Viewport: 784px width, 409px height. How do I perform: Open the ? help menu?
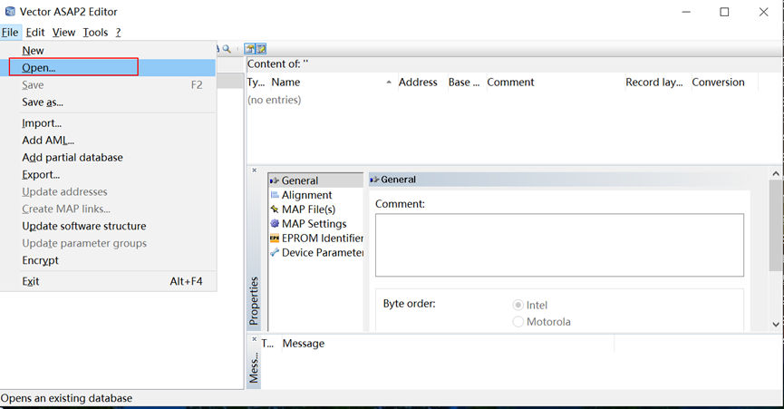(x=118, y=33)
